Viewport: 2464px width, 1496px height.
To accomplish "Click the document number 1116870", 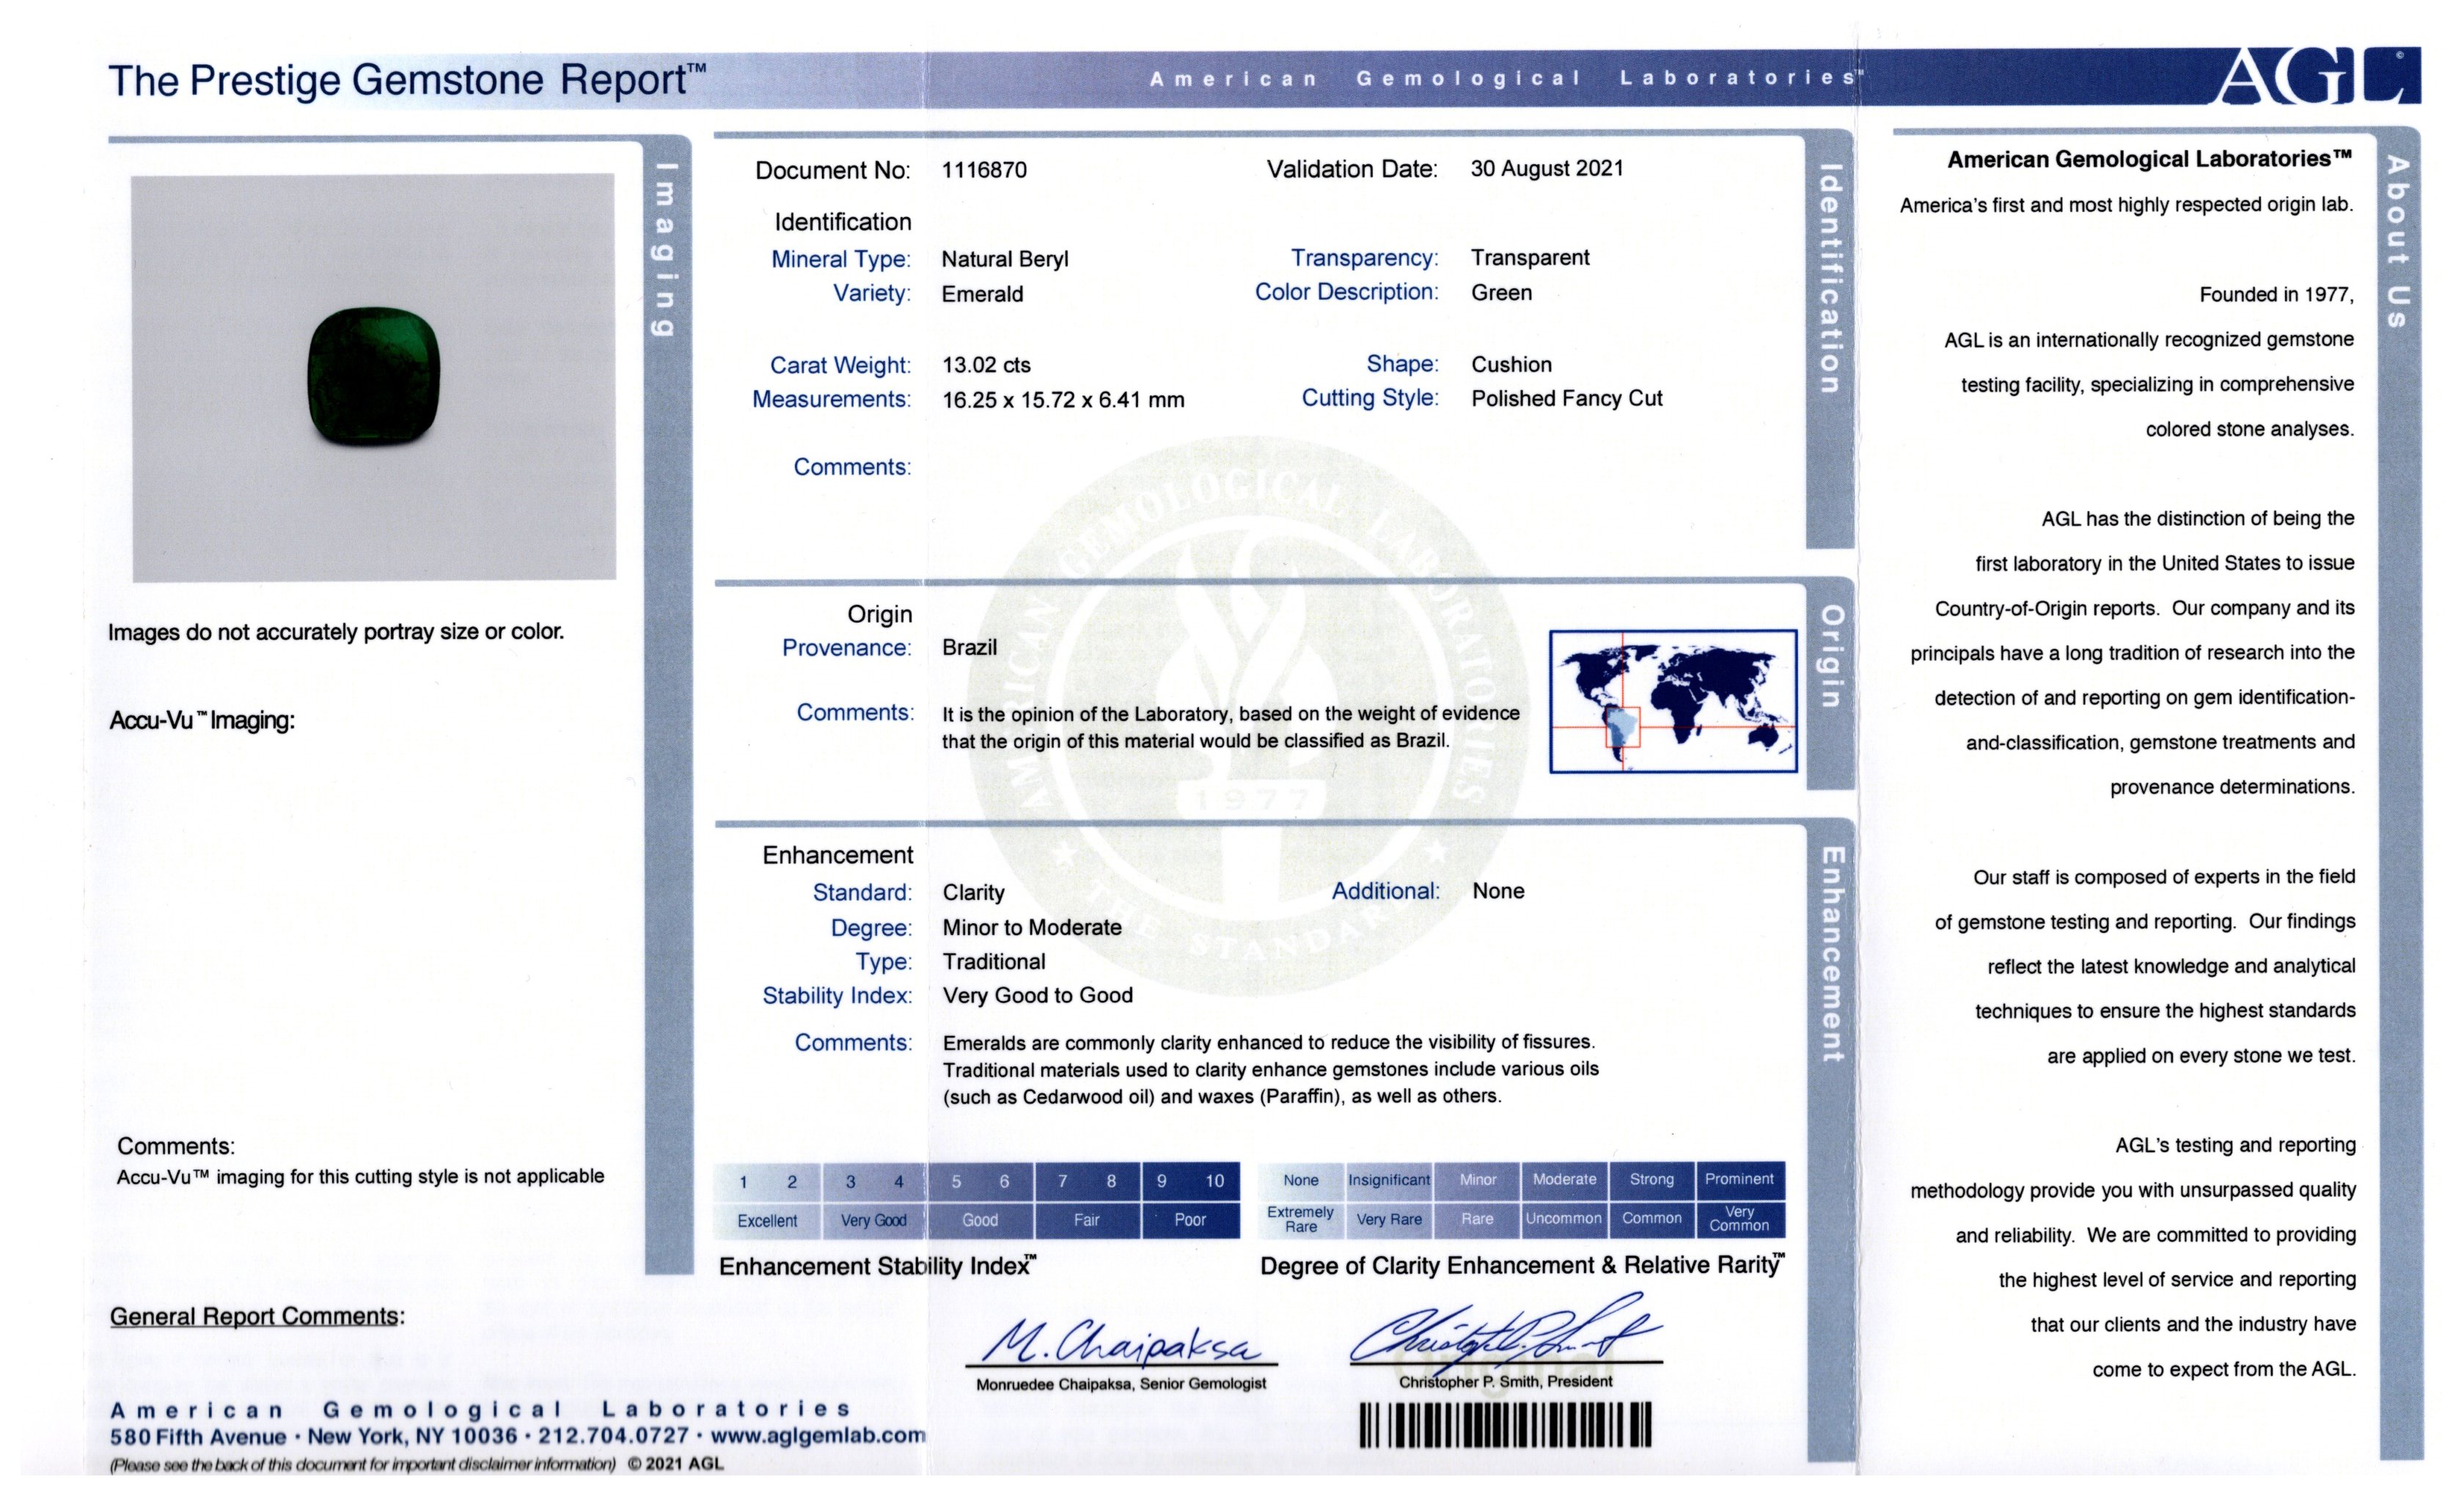I will (x=984, y=170).
